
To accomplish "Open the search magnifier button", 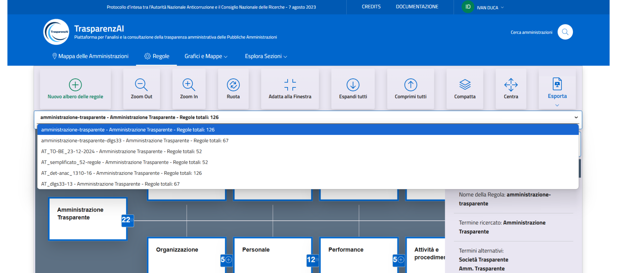I will pos(565,32).
